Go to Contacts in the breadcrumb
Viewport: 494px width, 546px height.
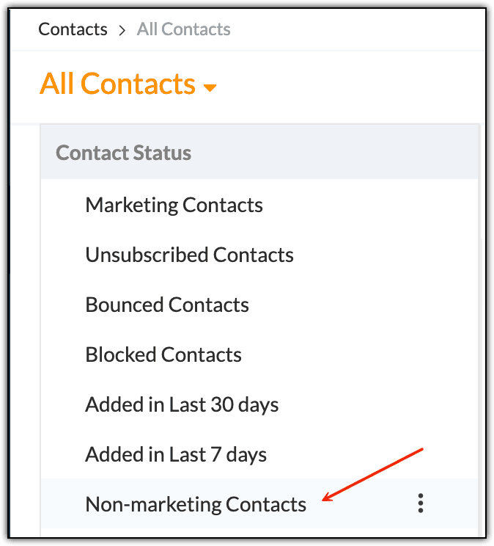[73, 29]
